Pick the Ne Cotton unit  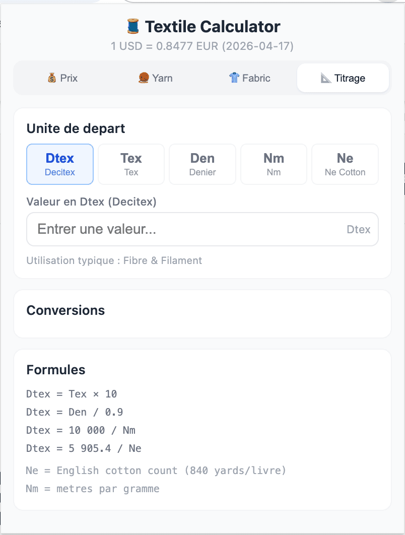pyautogui.click(x=345, y=164)
